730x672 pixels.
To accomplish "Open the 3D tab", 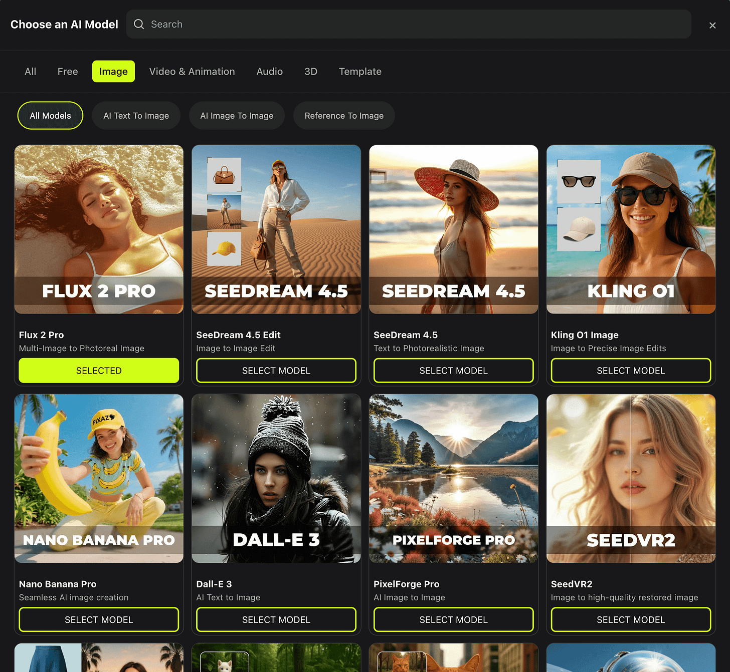I will (311, 71).
